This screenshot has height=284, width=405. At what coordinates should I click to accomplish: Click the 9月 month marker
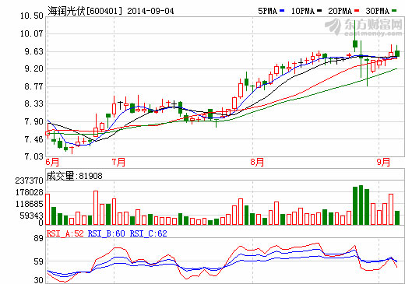click(x=383, y=162)
